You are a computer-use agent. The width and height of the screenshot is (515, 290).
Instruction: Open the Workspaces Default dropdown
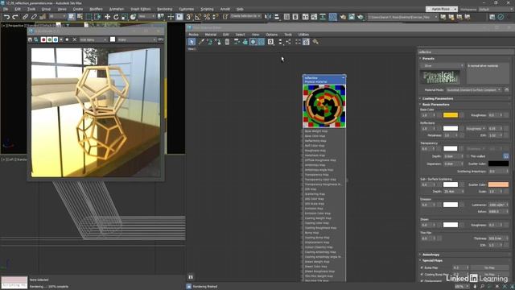[495, 9]
